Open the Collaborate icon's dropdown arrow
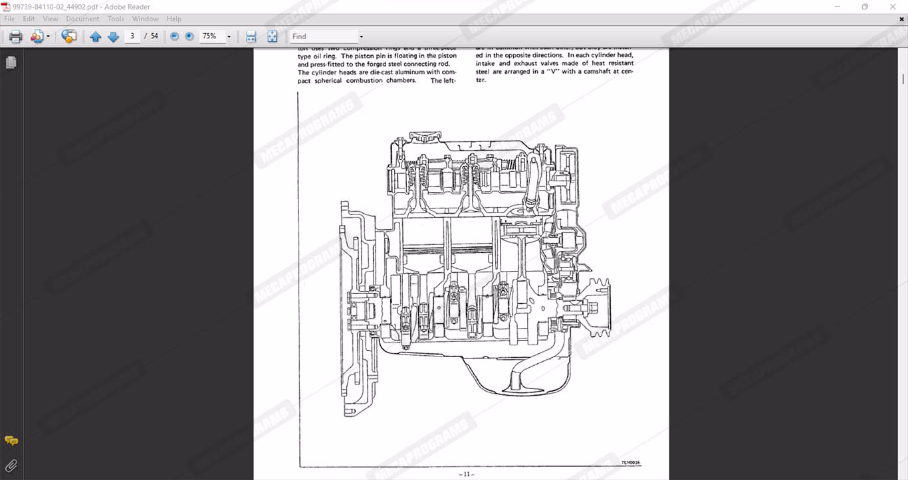The image size is (908, 480). [x=48, y=37]
